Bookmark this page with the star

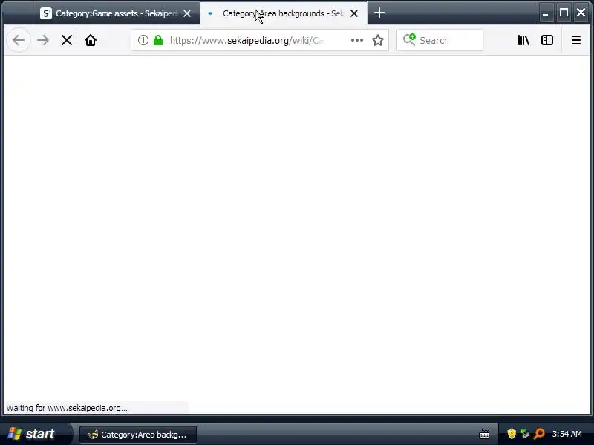(378, 40)
